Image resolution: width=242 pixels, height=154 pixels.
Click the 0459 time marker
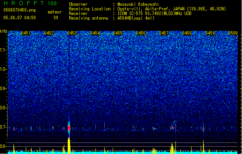click(x=210, y=33)
